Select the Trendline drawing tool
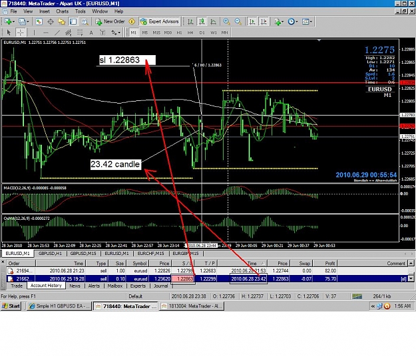This screenshot has height=356, width=416. (x=57, y=33)
